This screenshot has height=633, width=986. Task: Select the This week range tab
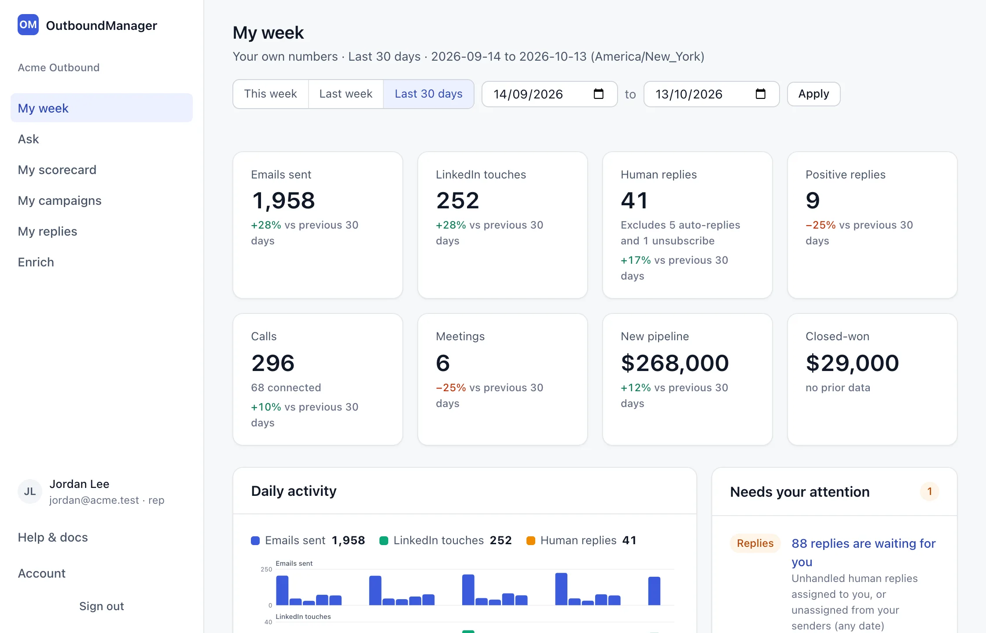(x=271, y=94)
